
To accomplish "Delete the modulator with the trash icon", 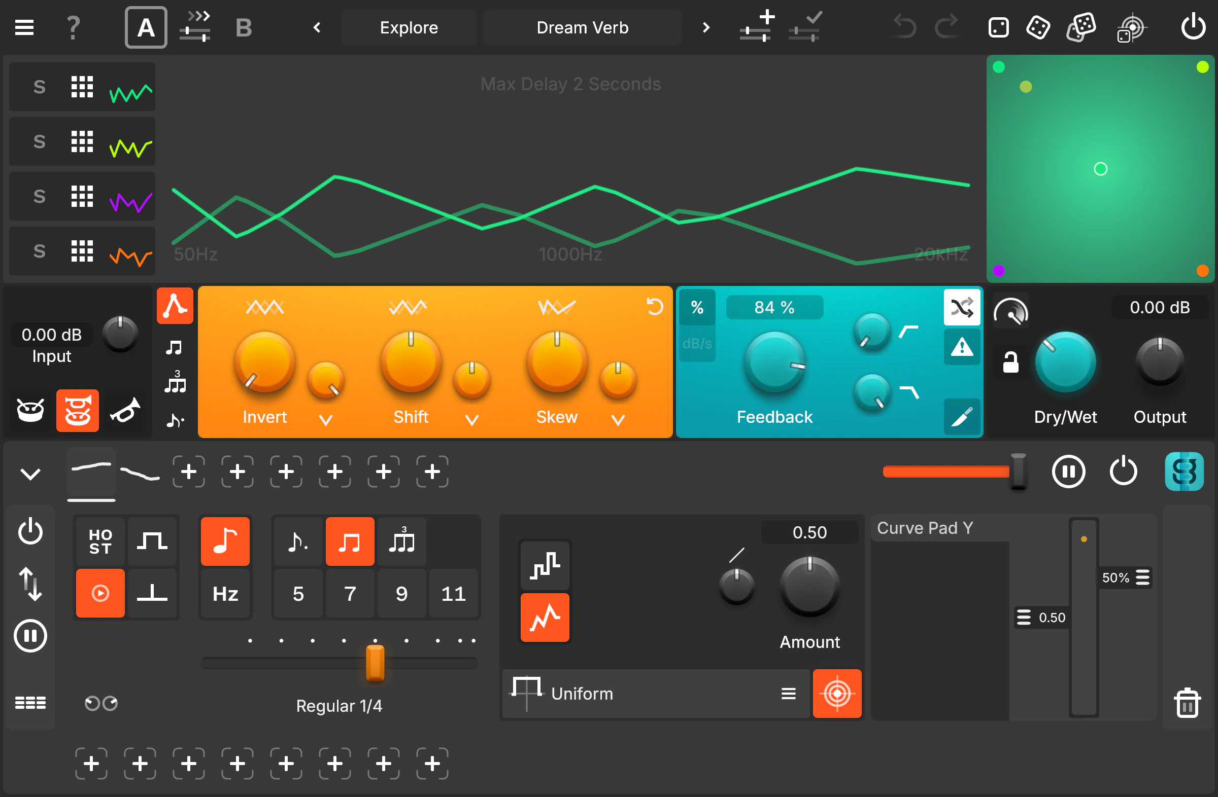I will click(1188, 702).
